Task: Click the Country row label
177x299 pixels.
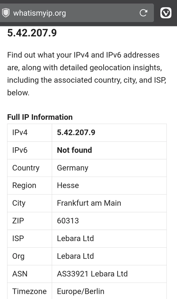Action: tap(26, 168)
